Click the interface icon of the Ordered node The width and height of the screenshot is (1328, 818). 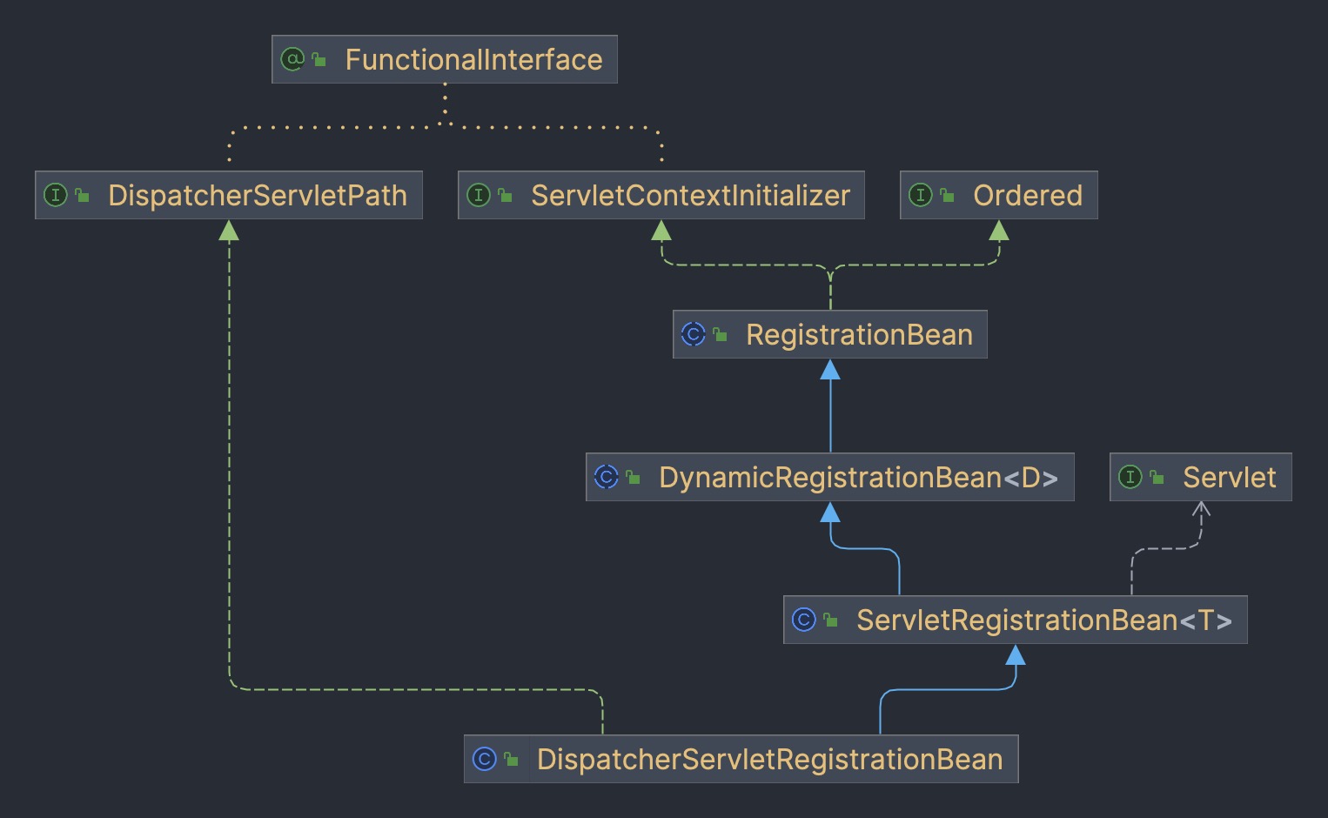click(921, 195)
